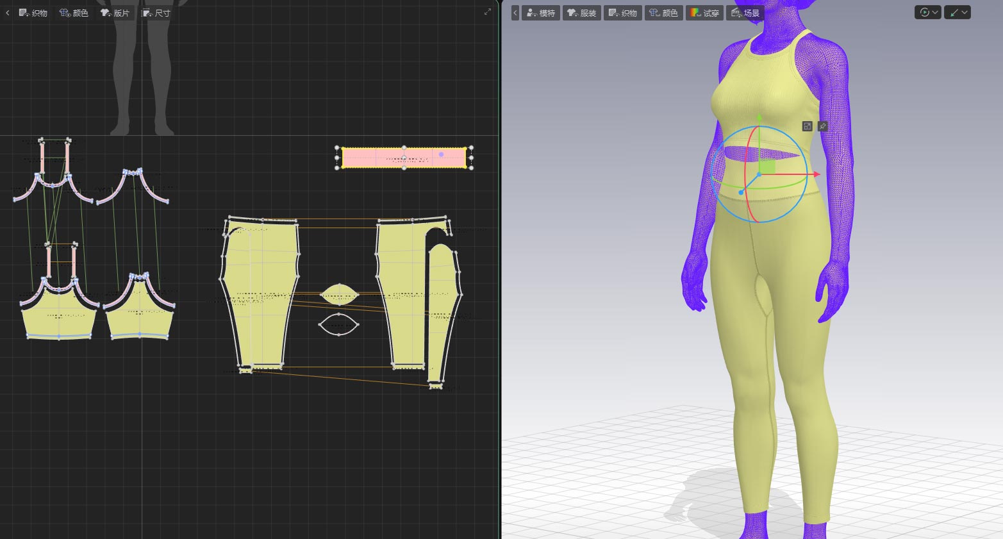Toggle 颜色 color display in the 2D window
1003x539 pixels.
coord(74,13)
